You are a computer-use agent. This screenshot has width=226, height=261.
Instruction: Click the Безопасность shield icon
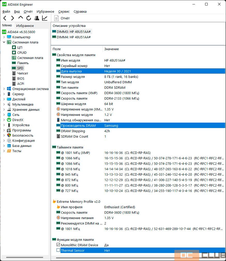[x=9, y=135]
